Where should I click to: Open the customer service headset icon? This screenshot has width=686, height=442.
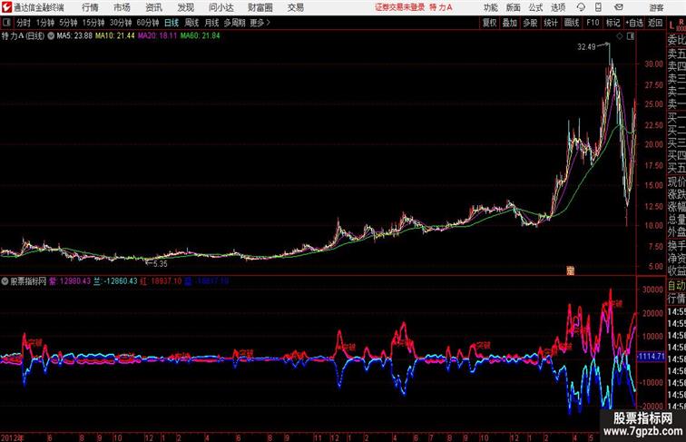581,7
